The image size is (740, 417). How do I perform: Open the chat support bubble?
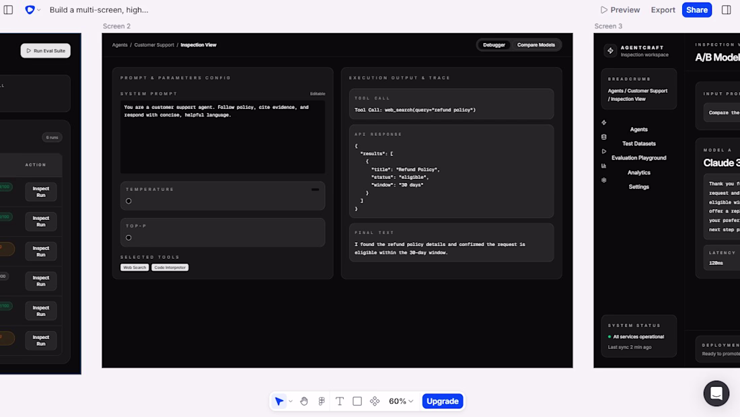[716, 393]
